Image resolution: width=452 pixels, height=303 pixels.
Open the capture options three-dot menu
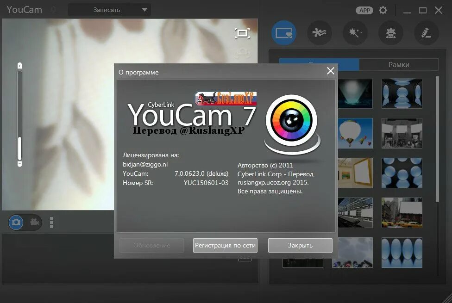(x=51, y=223)
